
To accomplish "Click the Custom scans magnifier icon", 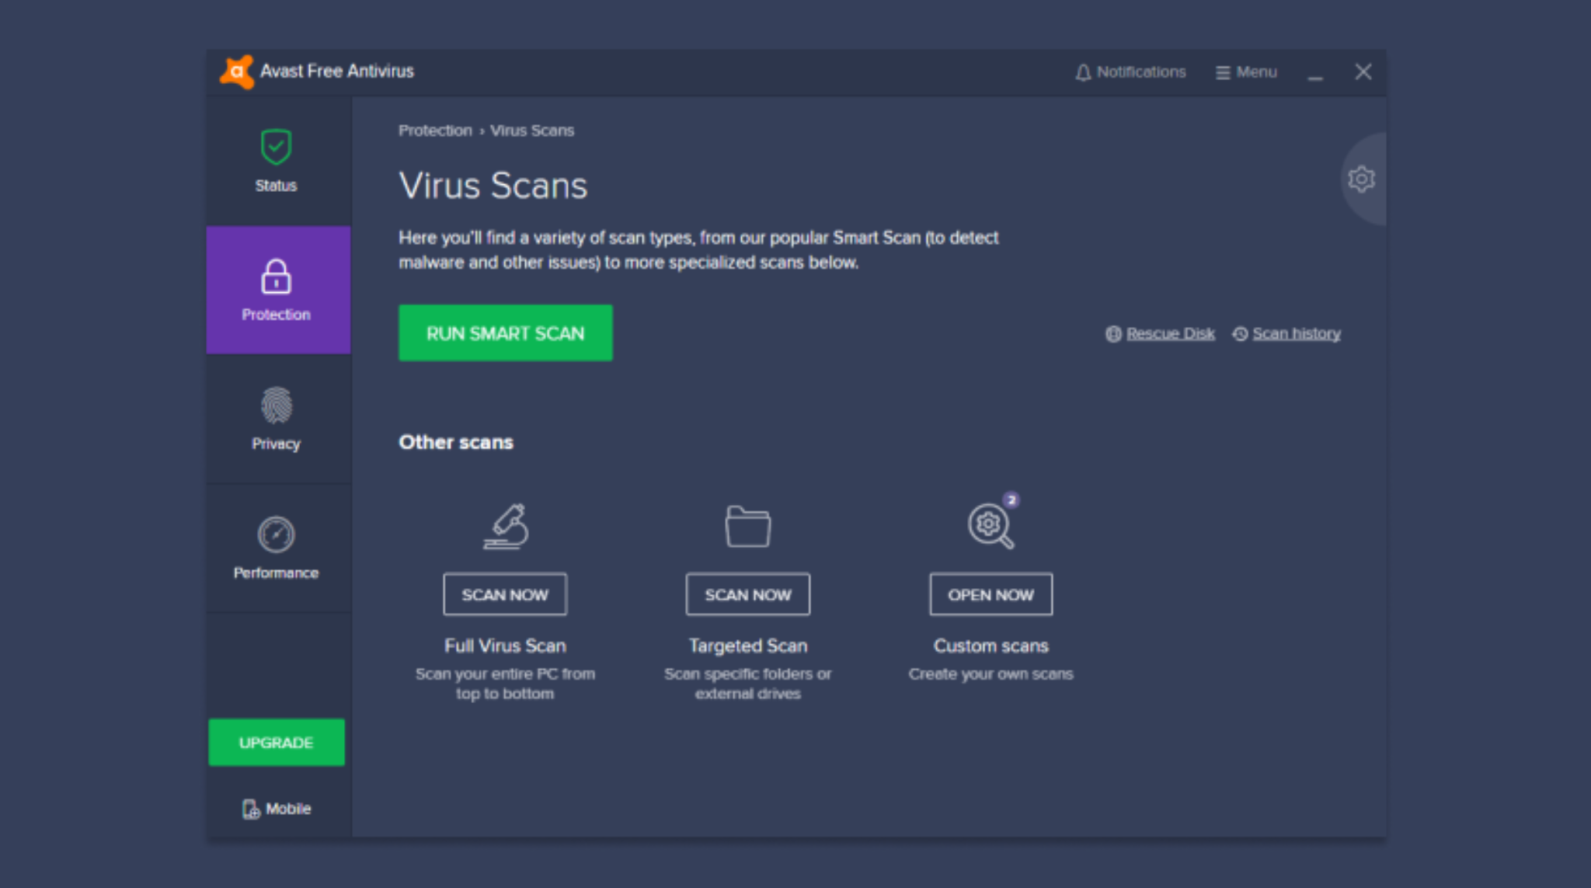I will (990, 526).
